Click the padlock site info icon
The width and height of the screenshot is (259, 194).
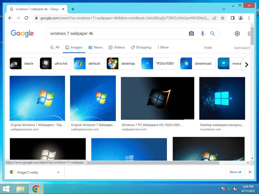point(36,18)
